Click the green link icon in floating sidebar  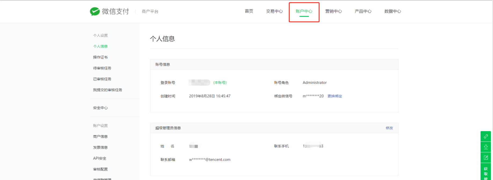point(485,136)
